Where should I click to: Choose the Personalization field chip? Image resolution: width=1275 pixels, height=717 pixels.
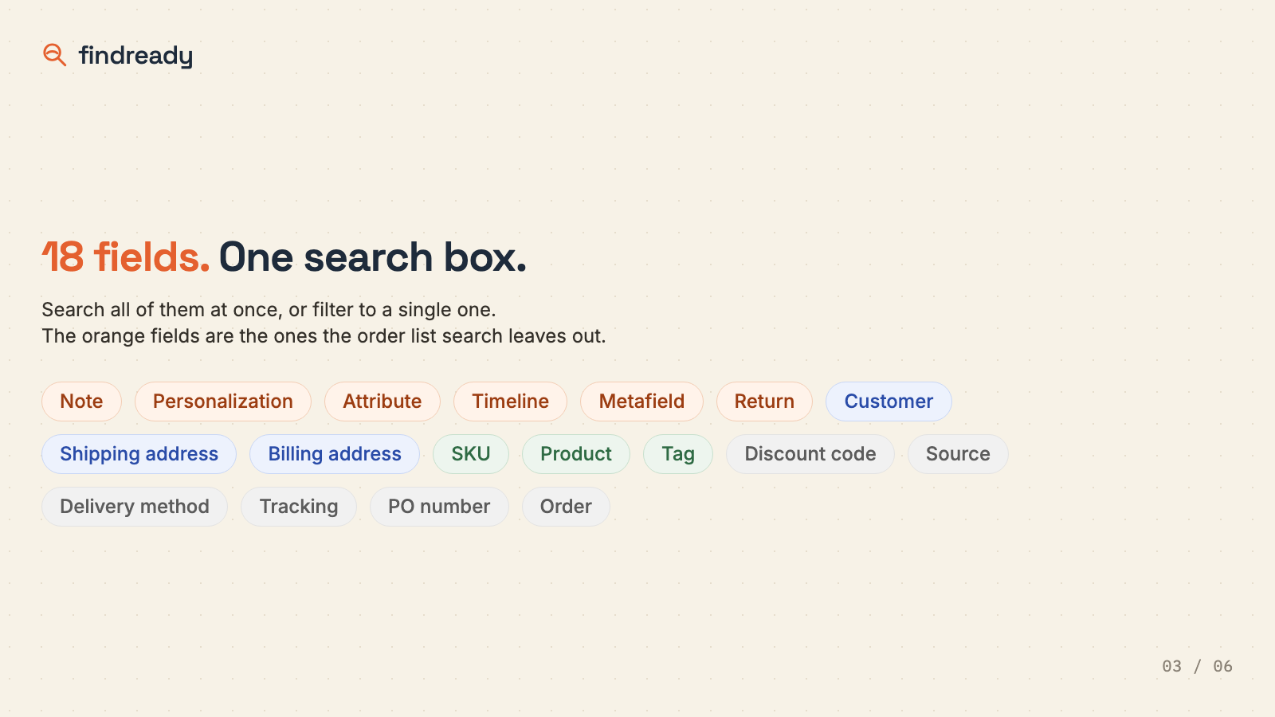[x=223, y=402]
